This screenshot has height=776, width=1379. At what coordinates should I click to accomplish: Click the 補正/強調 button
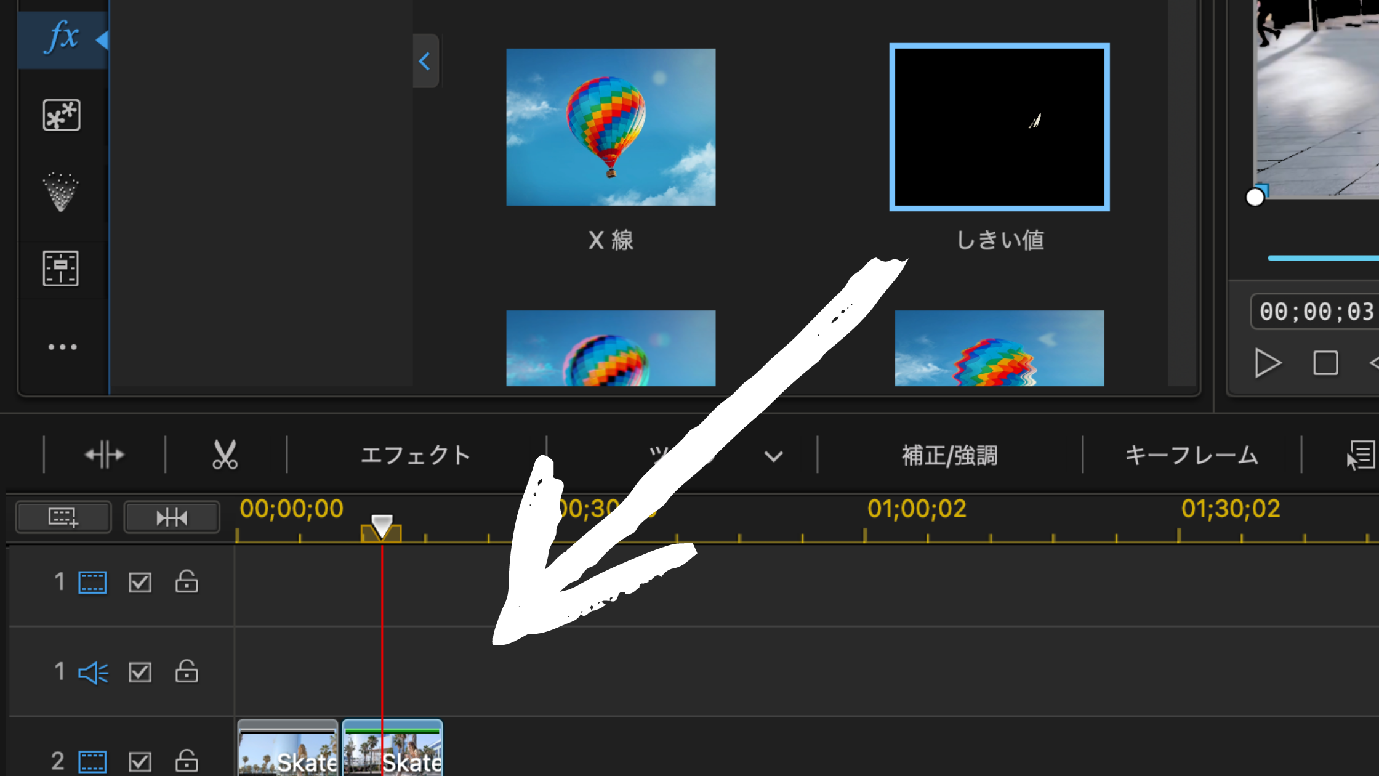pyautogui.click(x=949, y=455)
